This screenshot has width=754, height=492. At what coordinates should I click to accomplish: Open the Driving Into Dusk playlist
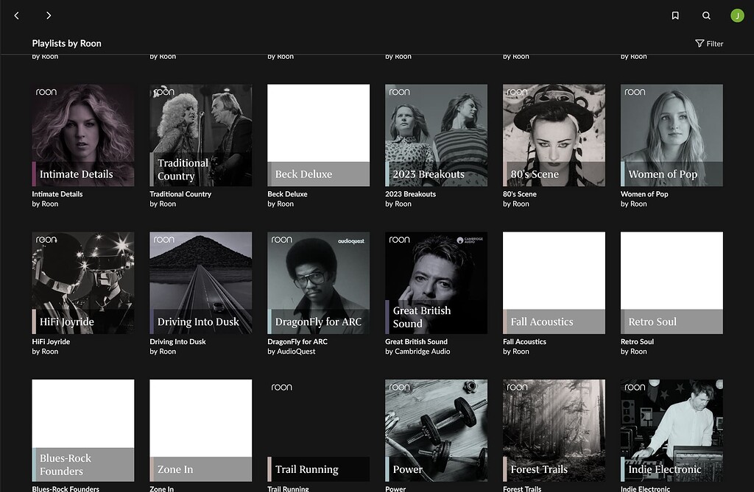point(200,282)
